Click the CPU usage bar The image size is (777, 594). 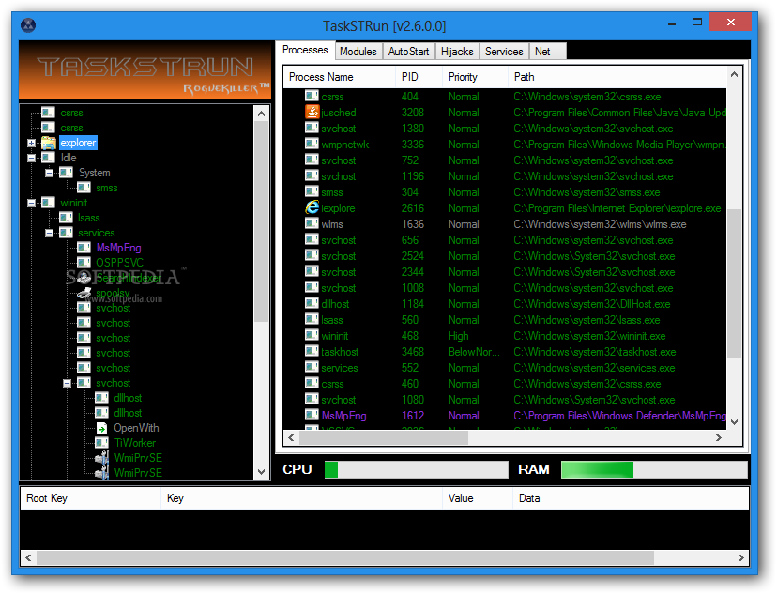pos(417,469)
